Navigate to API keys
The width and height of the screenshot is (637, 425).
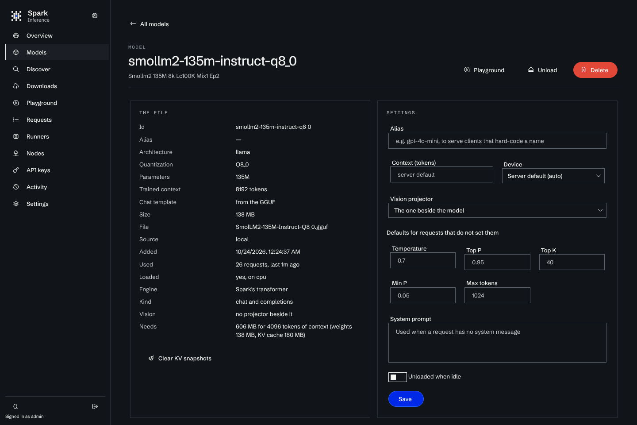click(57, 170)
